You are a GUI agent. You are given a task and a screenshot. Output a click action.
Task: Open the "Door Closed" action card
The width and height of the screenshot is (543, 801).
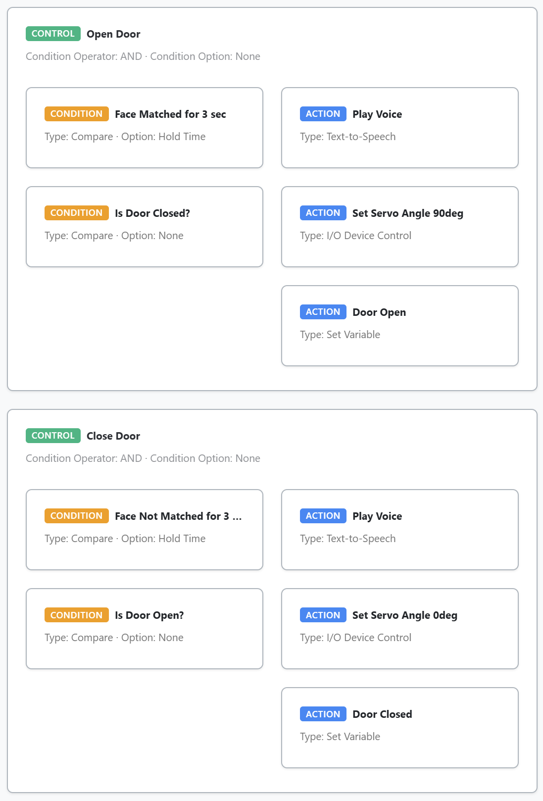[382, 714]
